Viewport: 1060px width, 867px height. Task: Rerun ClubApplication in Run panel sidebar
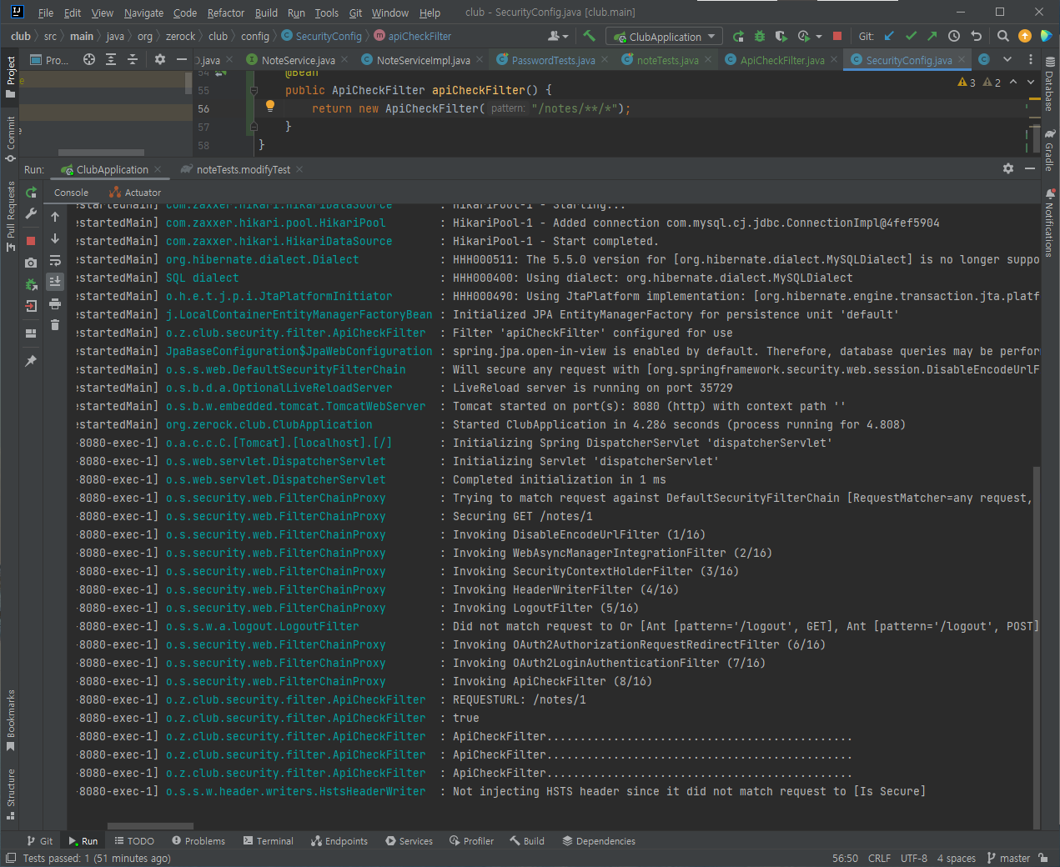(31, 193)
